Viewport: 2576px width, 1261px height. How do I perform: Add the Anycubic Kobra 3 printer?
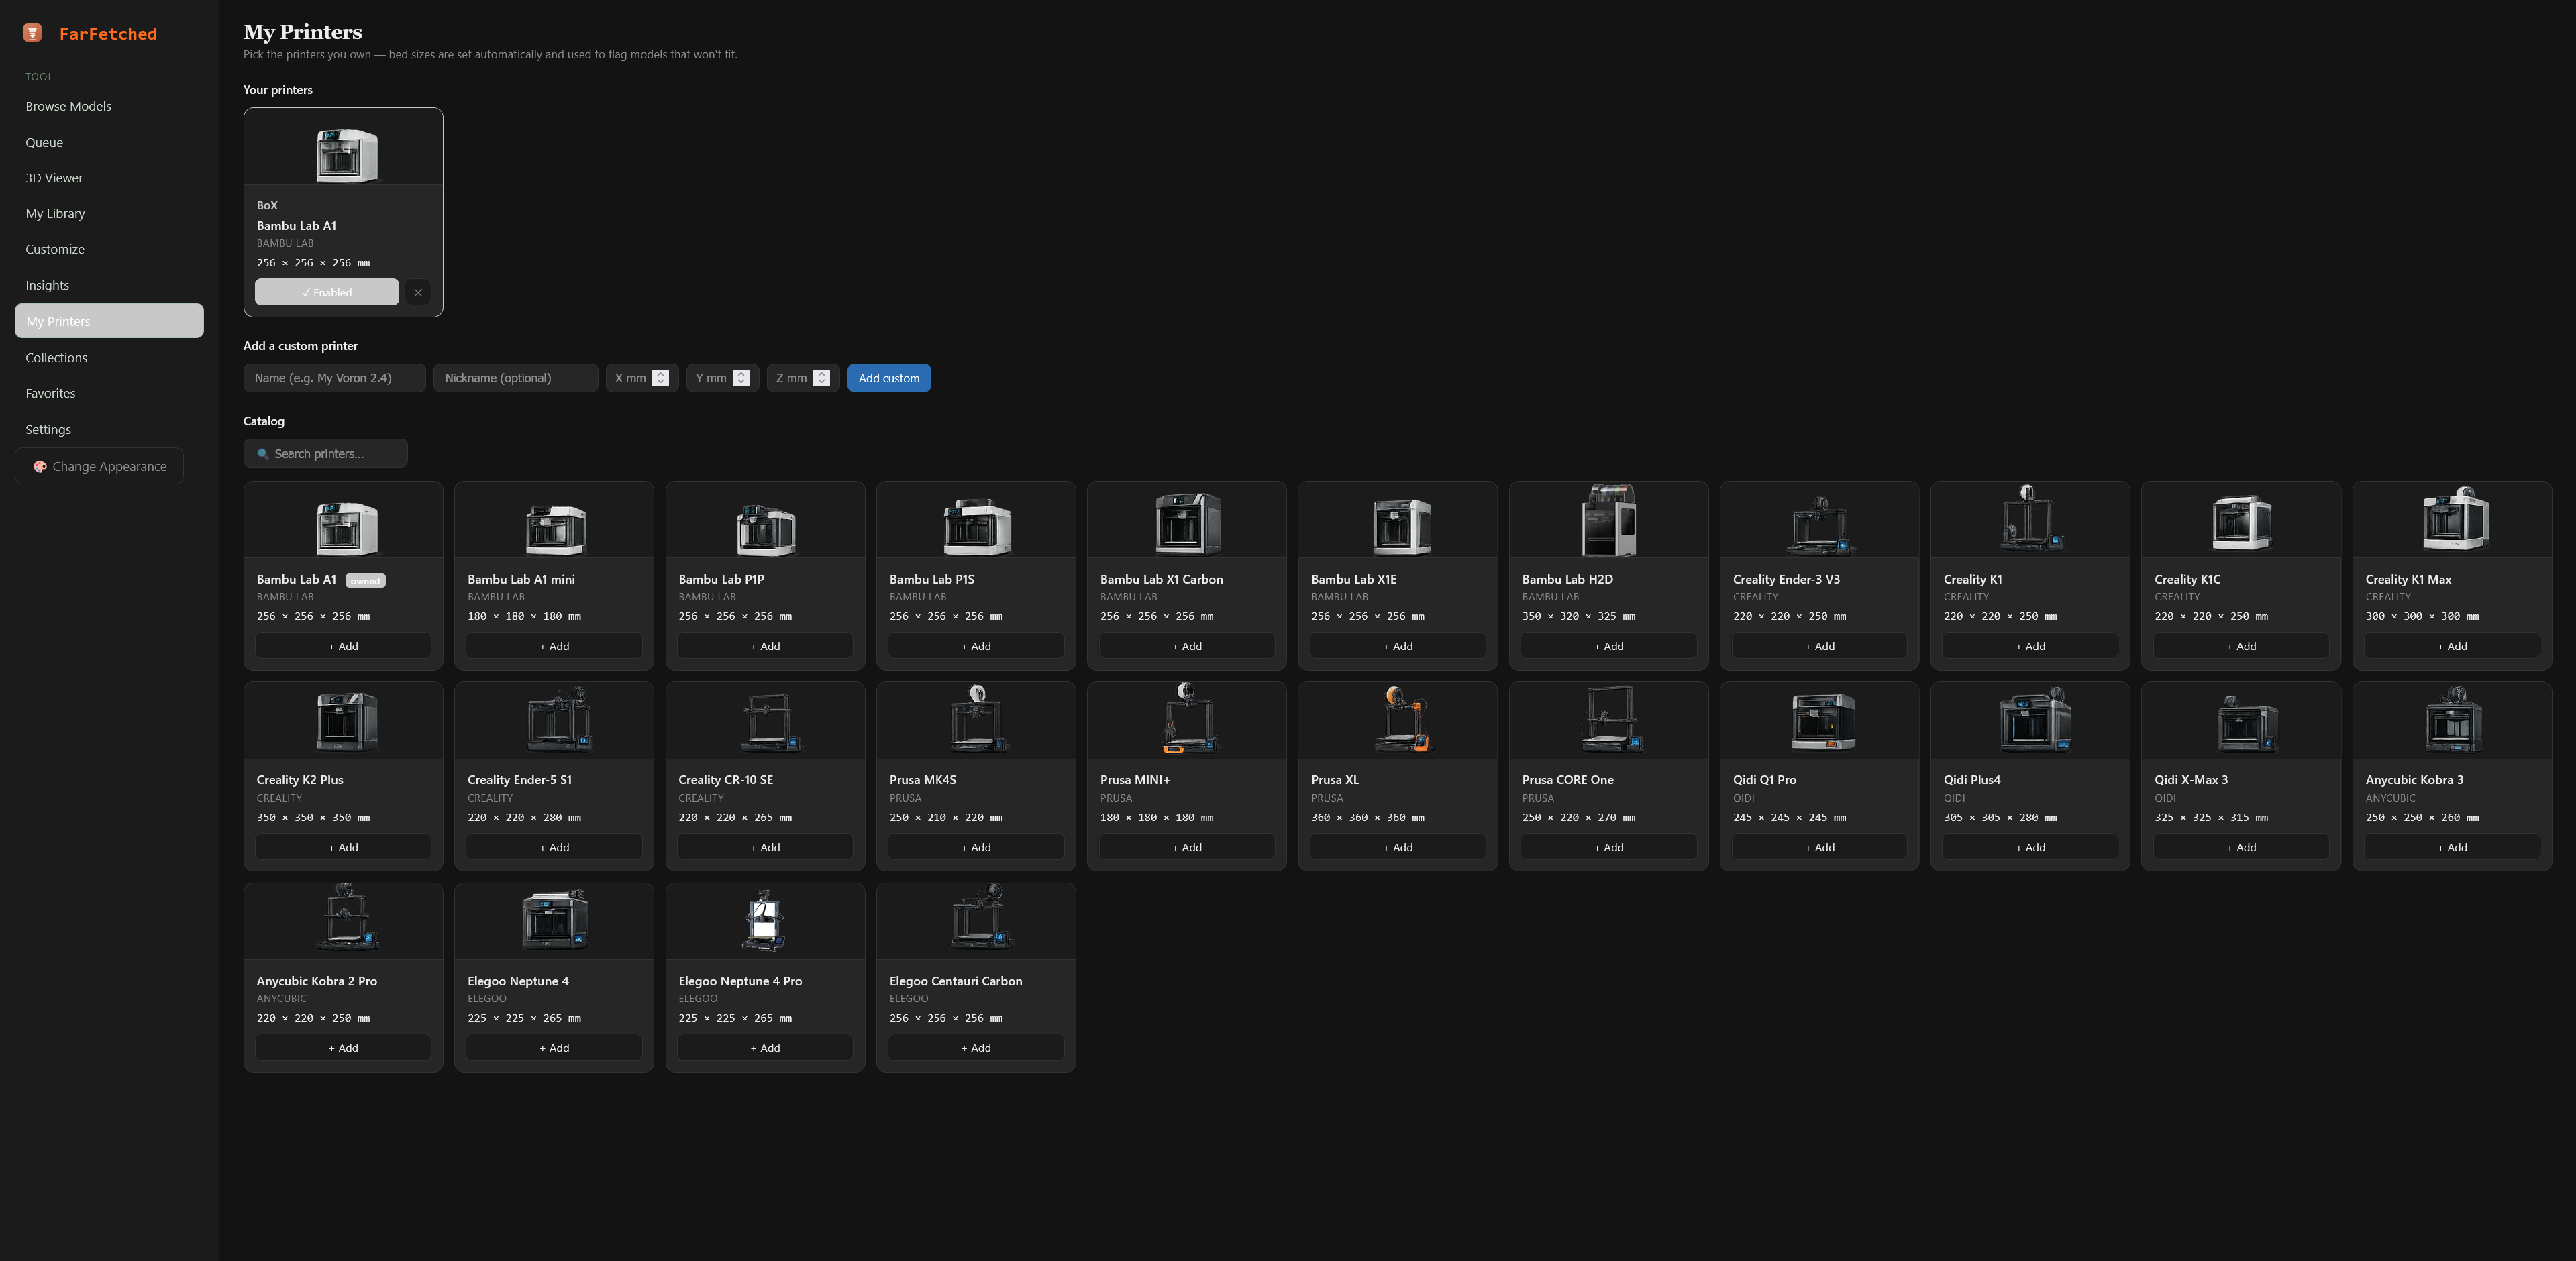coord(2452,847)
